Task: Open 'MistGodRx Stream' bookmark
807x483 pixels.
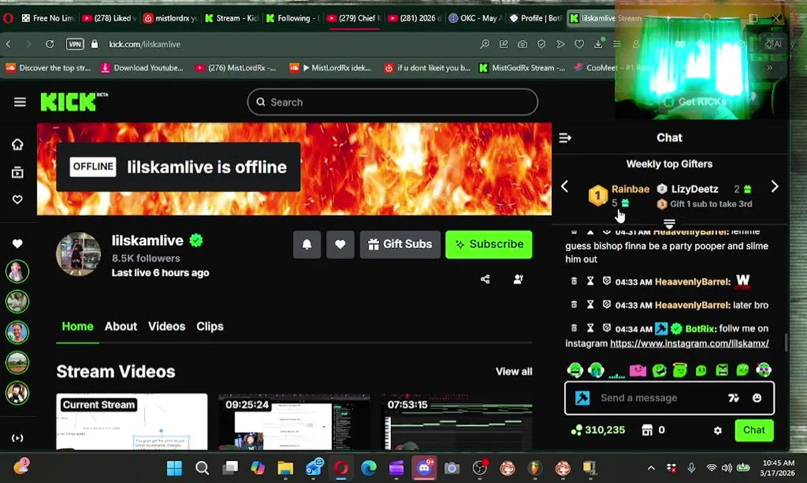Action: coord(522,68)
